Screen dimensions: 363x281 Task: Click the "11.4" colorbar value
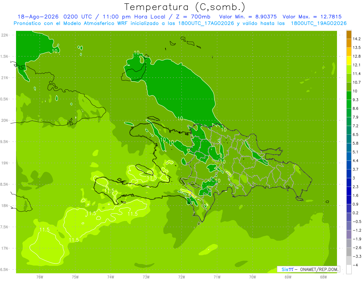[357, 74]
